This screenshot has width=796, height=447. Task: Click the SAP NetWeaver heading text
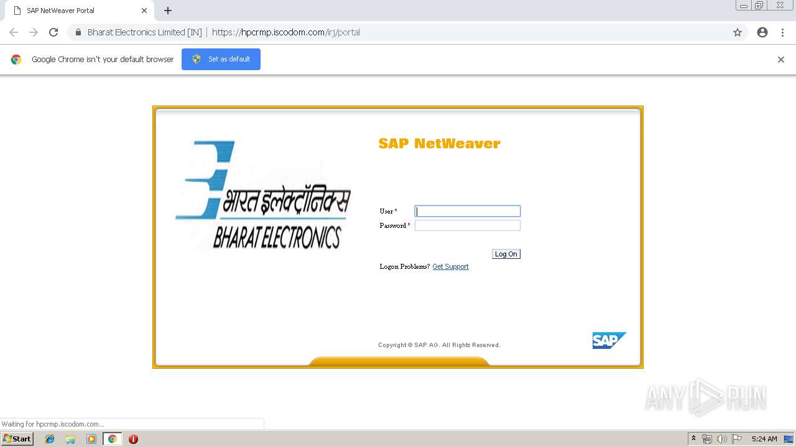click(x=439, y=143)
